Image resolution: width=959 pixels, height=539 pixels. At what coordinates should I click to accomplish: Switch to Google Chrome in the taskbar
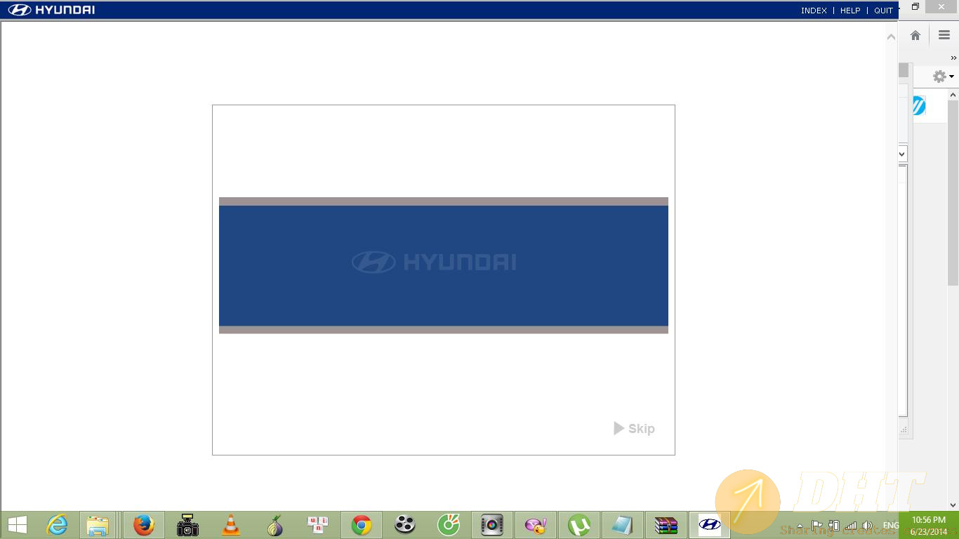(x=362, y=525)
